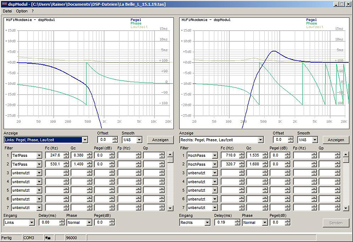Viewport: 353px width, 242px height.
Task: Increase the 247.6 Fc value with up arrow
Action: pos(66,154)
